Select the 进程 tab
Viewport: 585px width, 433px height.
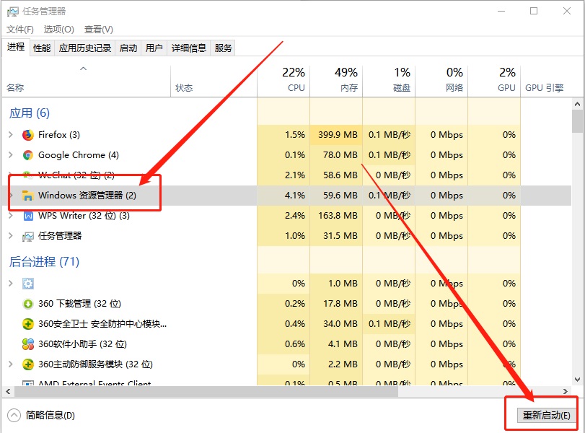coord(16,47)
